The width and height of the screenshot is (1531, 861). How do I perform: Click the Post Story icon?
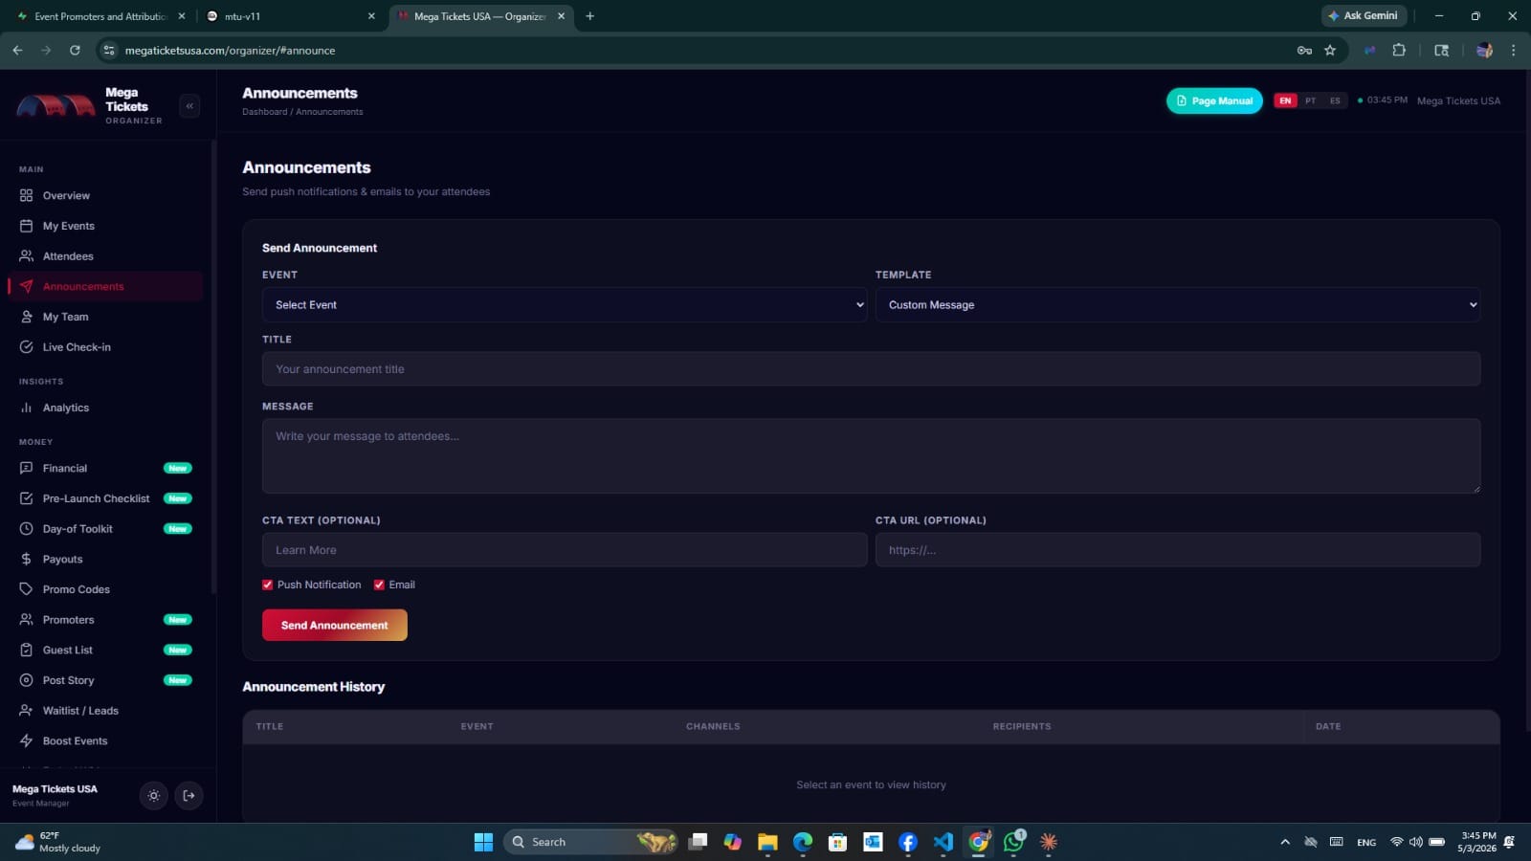(26, 680)
